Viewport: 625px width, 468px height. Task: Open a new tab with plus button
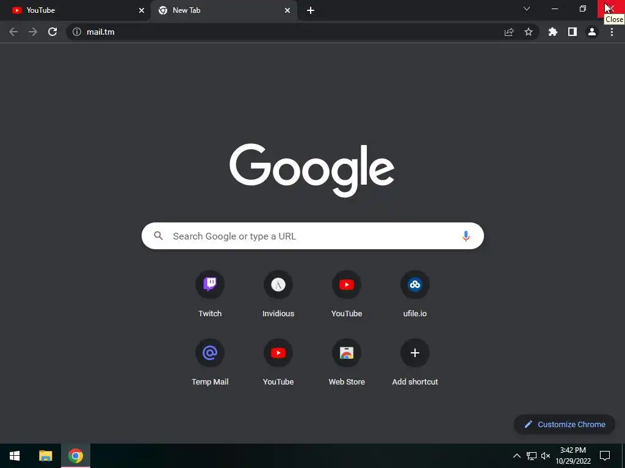click(311, 10)
